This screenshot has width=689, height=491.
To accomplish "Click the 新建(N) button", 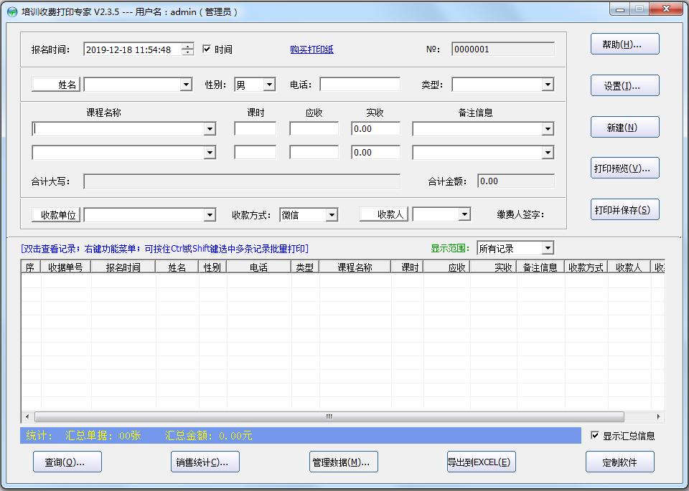I will click(624, 127).
